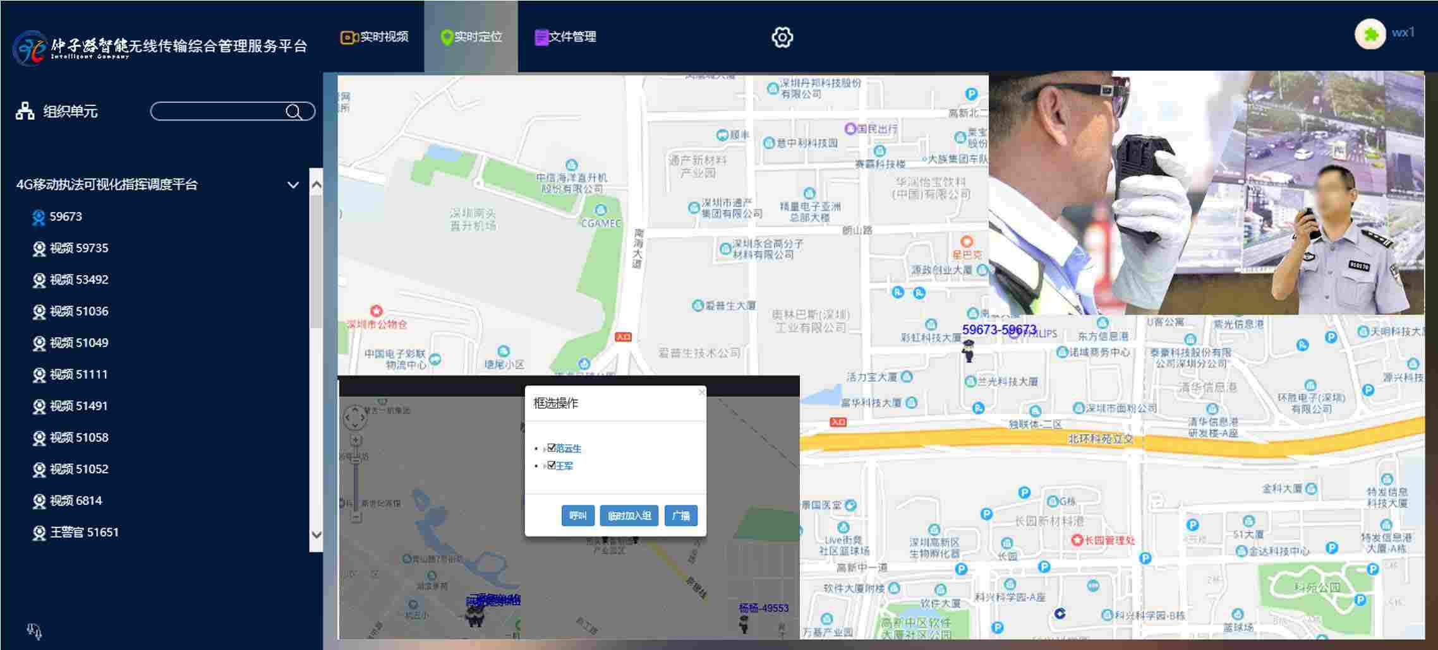This screenshot has width=1438, height=650.
Task: Switch to the 实时视频 tab
Action: pos(375,37)
